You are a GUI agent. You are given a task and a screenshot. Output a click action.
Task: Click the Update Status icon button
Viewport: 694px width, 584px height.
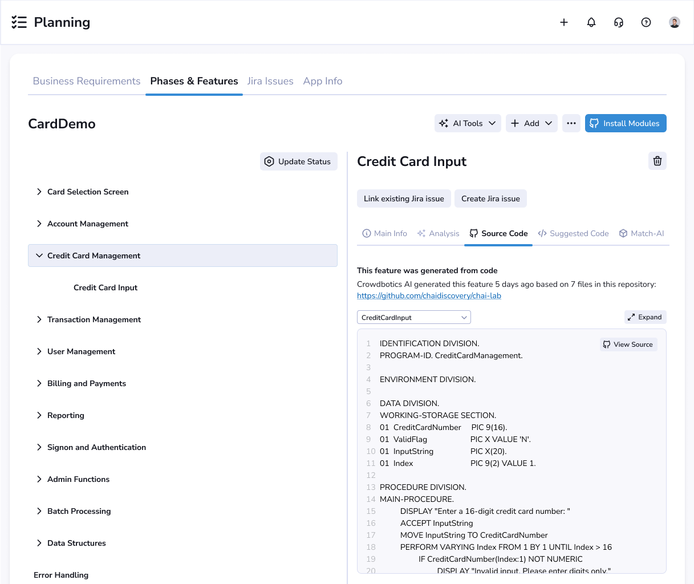click(x=269, y=161)
